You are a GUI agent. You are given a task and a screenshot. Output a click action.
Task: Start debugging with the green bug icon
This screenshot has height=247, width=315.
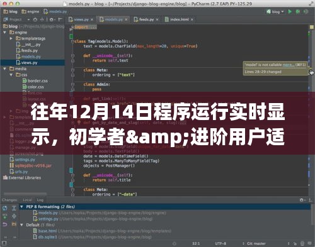tap(298, 11)
